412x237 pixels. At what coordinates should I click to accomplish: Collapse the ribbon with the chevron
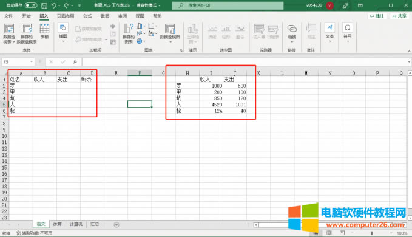(x=409, y=51)
